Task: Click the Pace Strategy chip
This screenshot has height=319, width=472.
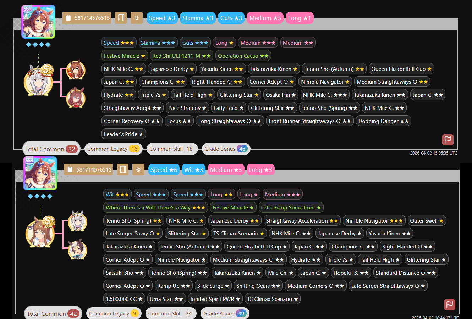Action: pyautogui.click(x=187, y=108)
